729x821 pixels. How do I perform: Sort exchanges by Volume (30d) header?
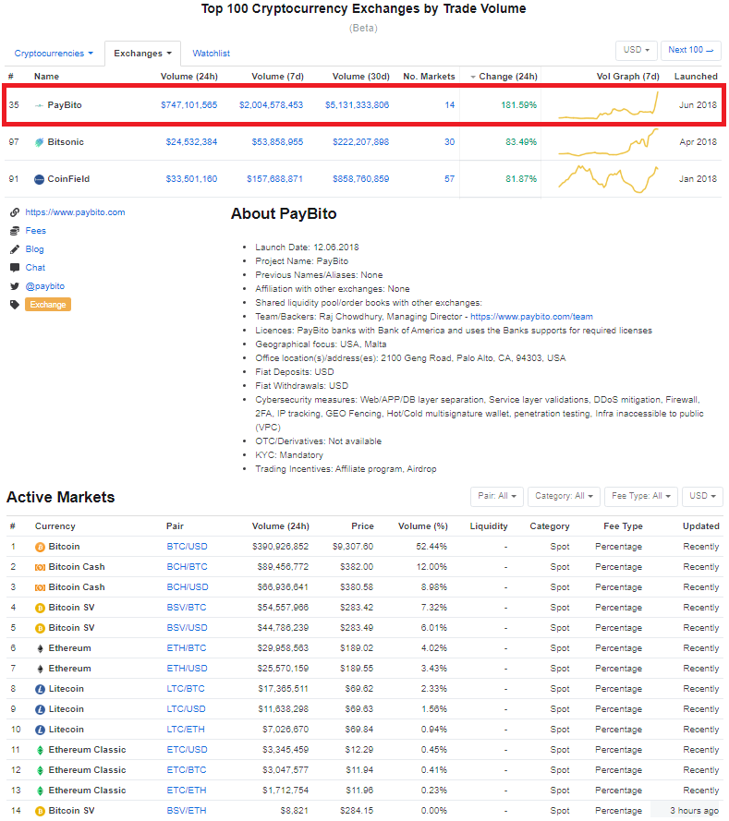click(x=361, y=77)
